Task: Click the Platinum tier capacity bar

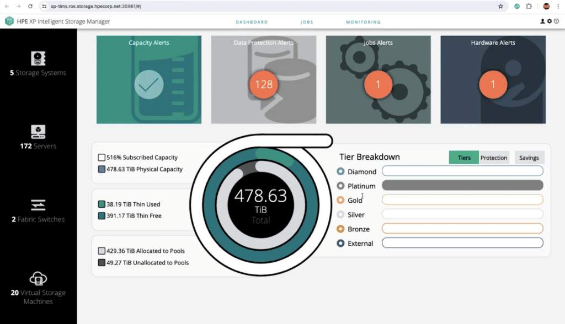Action: click(462, 185)
